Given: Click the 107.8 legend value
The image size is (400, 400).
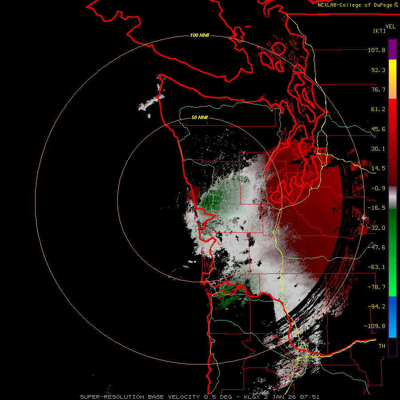Looking at the screenshot, I should pos(376,50).
